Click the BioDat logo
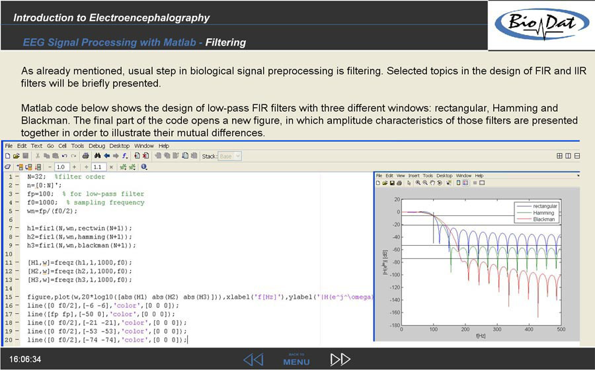The width and height of the screenshot is (595, 370). tap(542, 24)
